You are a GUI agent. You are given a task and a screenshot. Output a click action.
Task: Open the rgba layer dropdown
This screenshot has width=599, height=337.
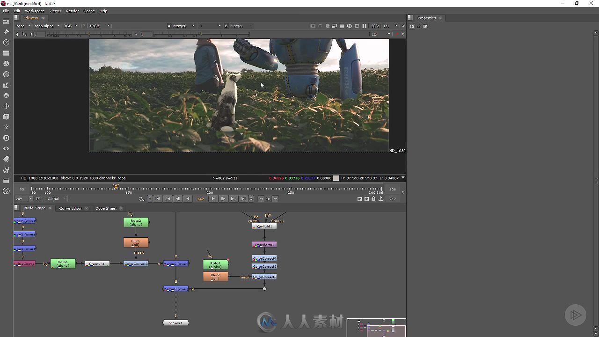[x=23, y=26]
